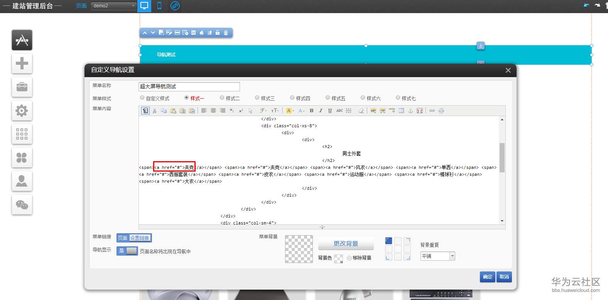Image resolution: width=608 pixels, height=300 pixels.
Task: Select 样式二 radio option
Action: coord(222,98)
